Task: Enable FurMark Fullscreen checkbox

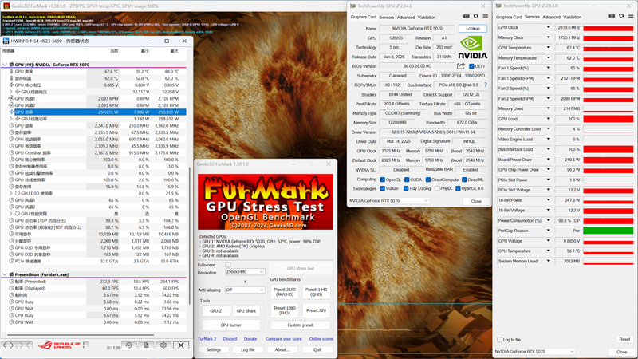Action: pyautogui.click(x=228, y=265)
